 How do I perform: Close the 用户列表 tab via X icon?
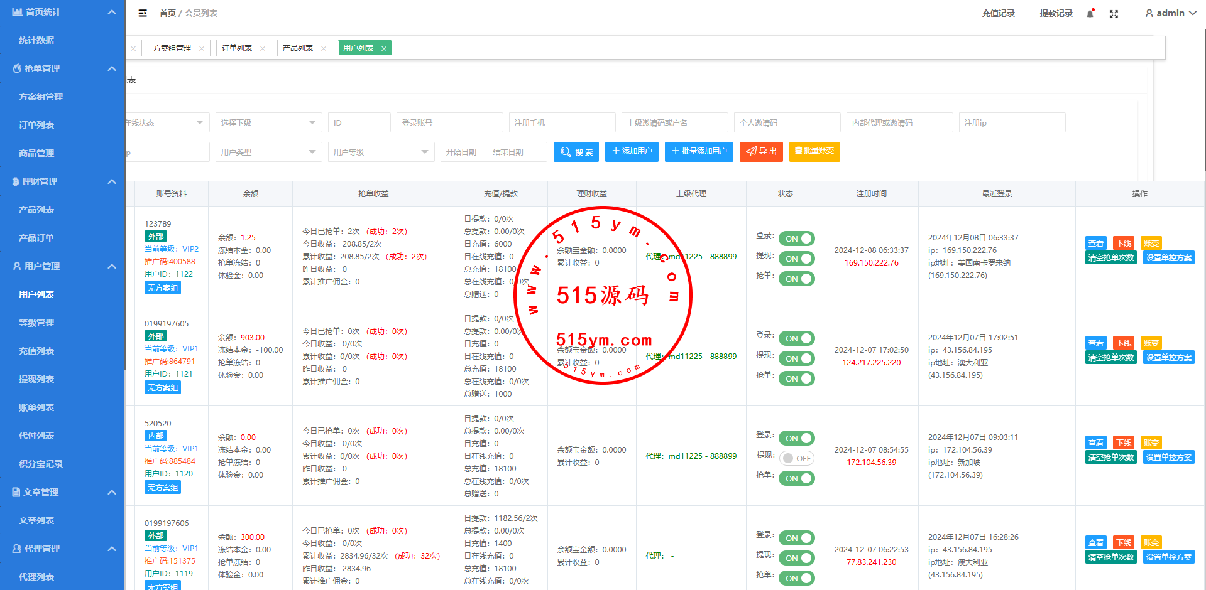tap(384, 48)
